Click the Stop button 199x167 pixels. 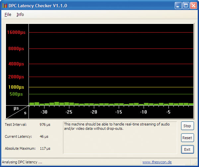[x=187, y=126]
